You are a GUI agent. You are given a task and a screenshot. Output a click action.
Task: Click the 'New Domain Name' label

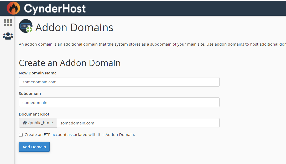(38, 73)
